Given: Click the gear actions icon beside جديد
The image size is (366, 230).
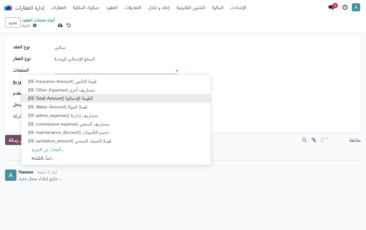Looking at the screenshot, I should [35, 25].
